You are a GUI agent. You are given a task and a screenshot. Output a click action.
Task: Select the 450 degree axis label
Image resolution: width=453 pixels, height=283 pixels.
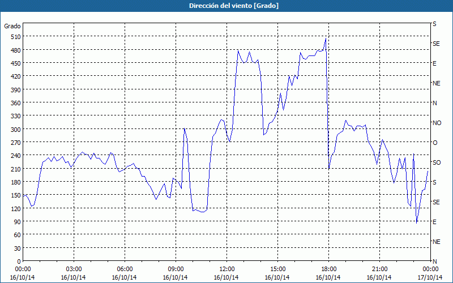click(x=16, y=63)
